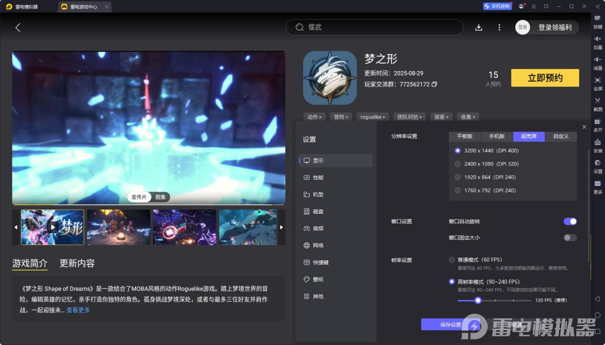Open the download manager icon
The height and width of the screenshot is (345, 605).
[x=478, y=28]
